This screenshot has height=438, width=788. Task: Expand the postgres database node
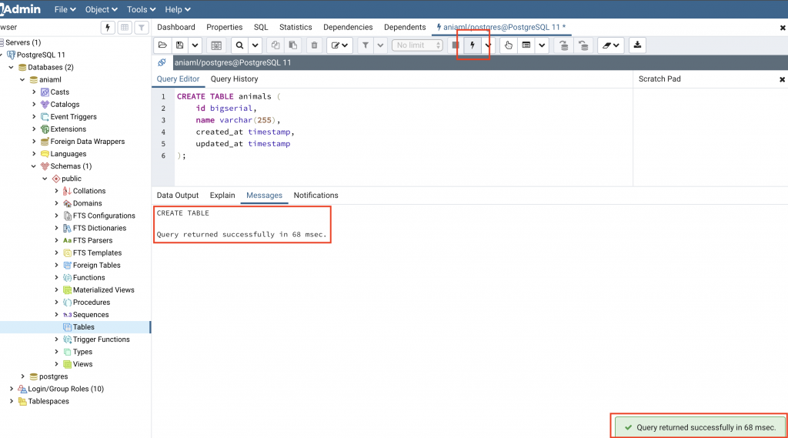coord(22,376)
